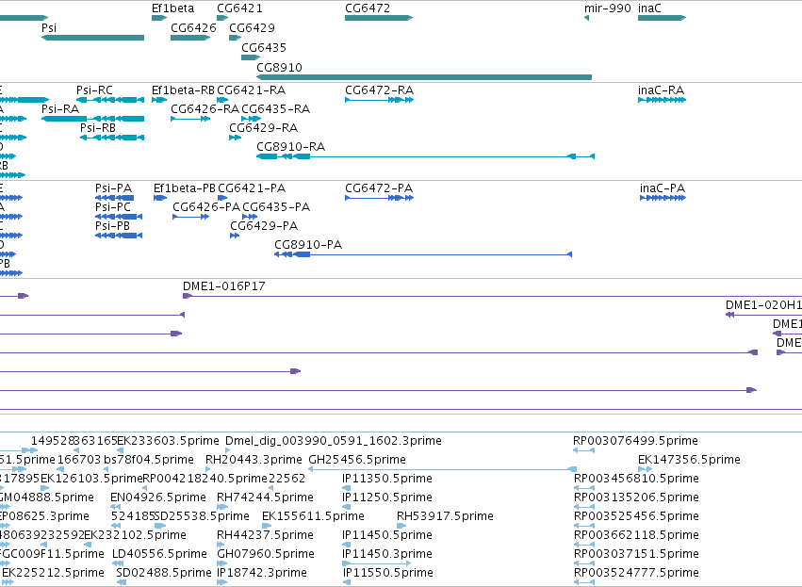Open the CG6426 gene label
The width and height of the screenshot is (802, 587).
coord(193,27)
